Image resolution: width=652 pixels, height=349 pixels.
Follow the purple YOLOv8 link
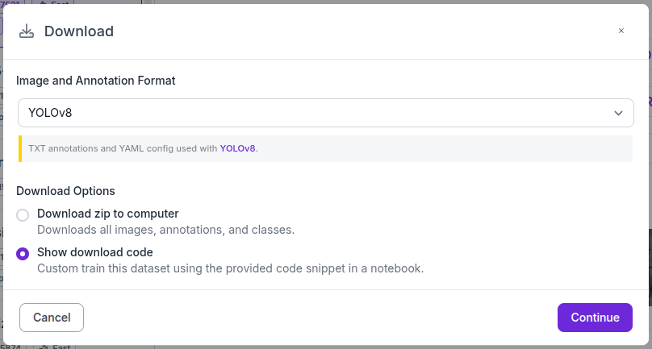[237, 148]
